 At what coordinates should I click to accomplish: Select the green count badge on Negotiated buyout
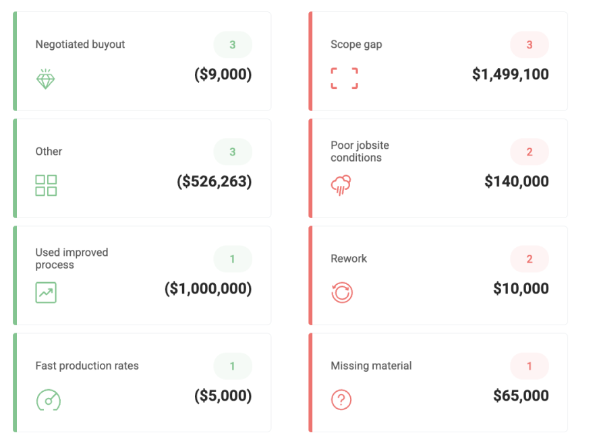tap(233, 44)
